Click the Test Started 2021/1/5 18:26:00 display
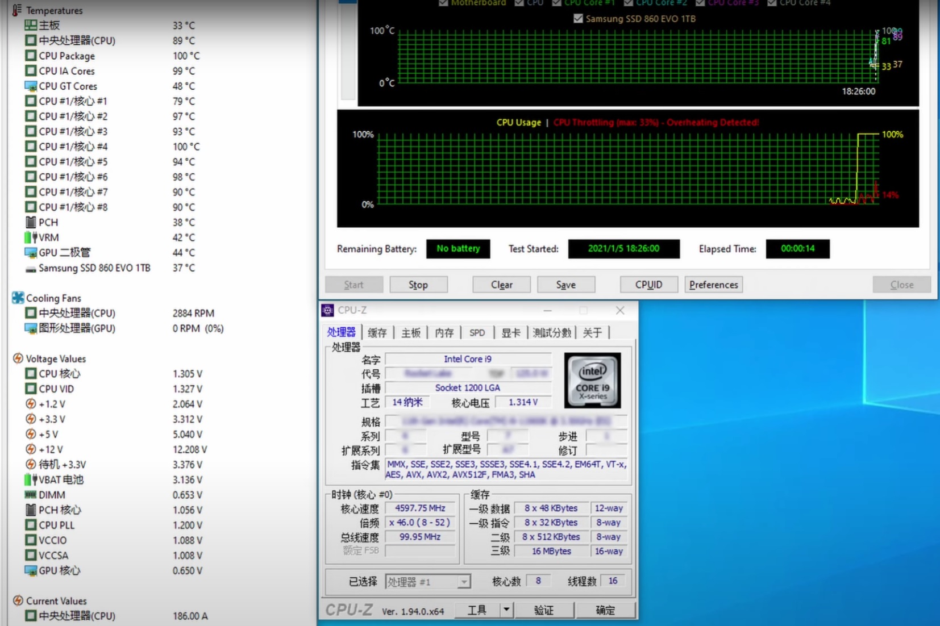Screen dimensions: 940x626 click(x=623, y=249)
